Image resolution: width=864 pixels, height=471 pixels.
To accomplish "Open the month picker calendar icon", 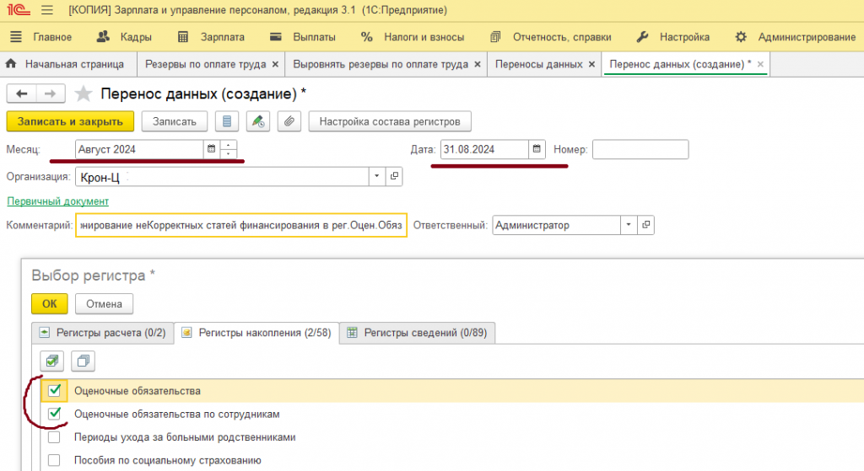I will pyautogui.click(x=211, y=149).
